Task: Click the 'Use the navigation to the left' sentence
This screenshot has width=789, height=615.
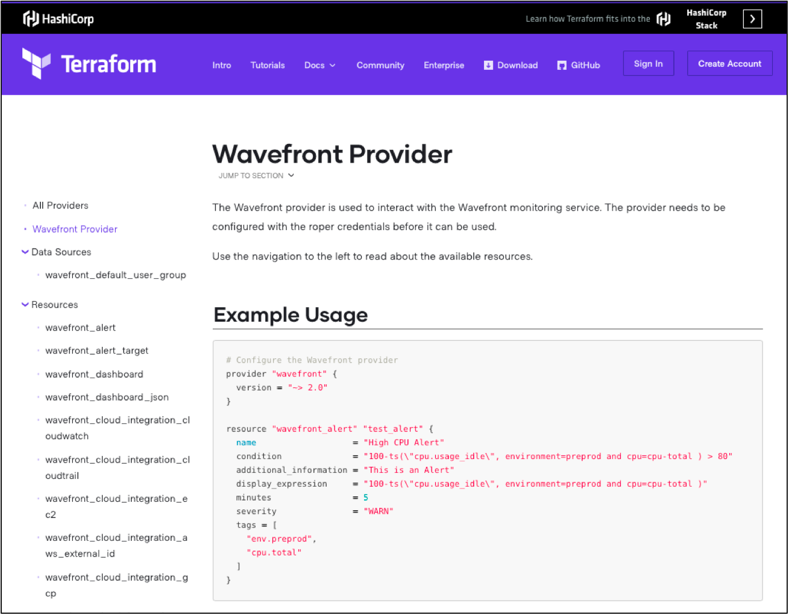Action: pyautogui.click(x=372, y=257)
